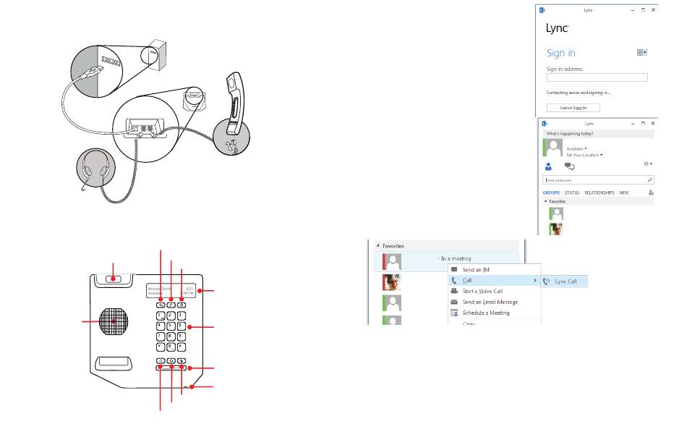This screenshot has width=687, height=424.
Task: Click Lync logo in contacts window title bar
Action: click(x=545, y=124)
